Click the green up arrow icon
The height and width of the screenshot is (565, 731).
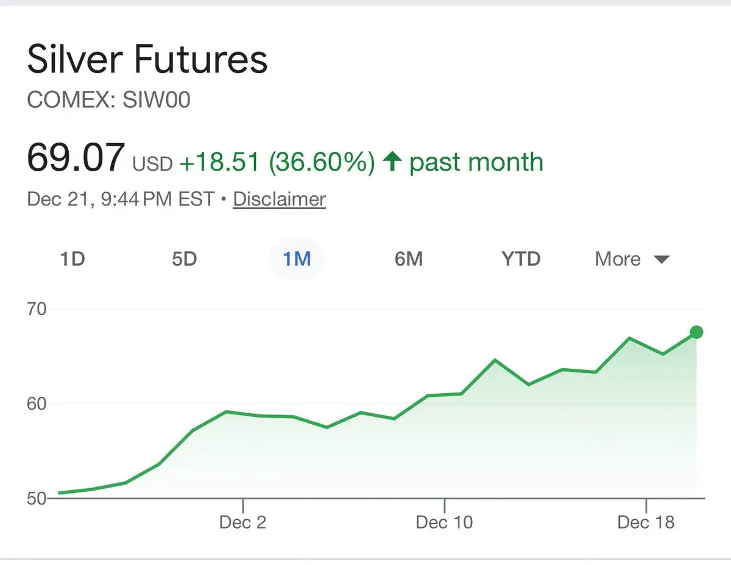coord(392,162)
